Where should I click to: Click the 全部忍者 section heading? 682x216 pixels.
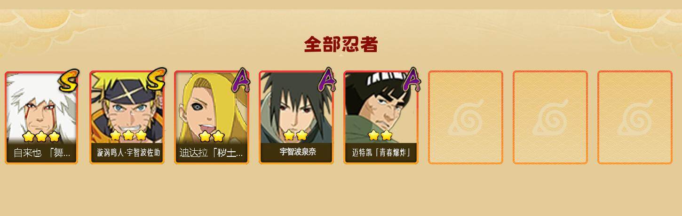pyautogui.click(x=341, y=45)
